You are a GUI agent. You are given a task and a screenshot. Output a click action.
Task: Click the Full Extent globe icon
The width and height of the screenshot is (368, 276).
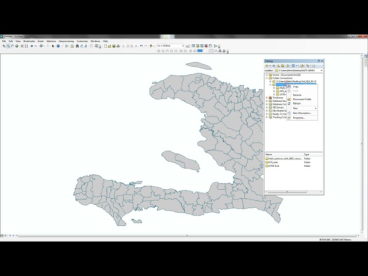pyautogui.click(x=17, y=46)
